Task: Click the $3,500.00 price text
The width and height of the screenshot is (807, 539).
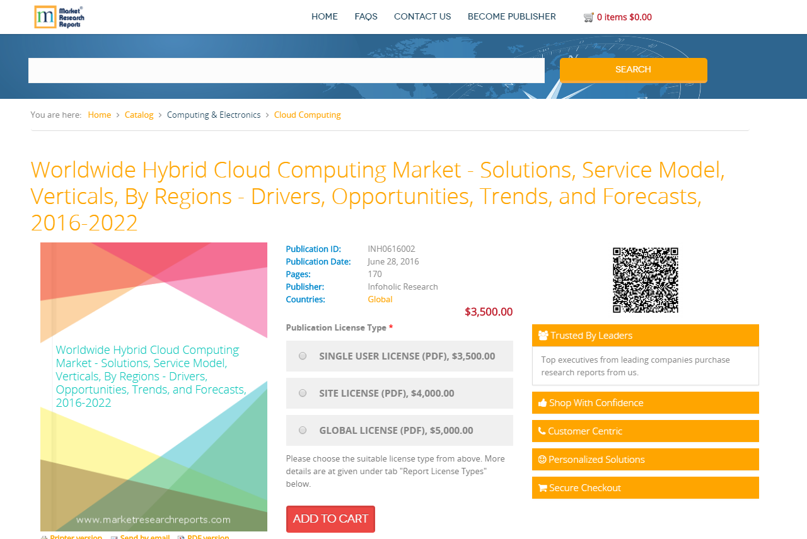Action: [489, 312]
